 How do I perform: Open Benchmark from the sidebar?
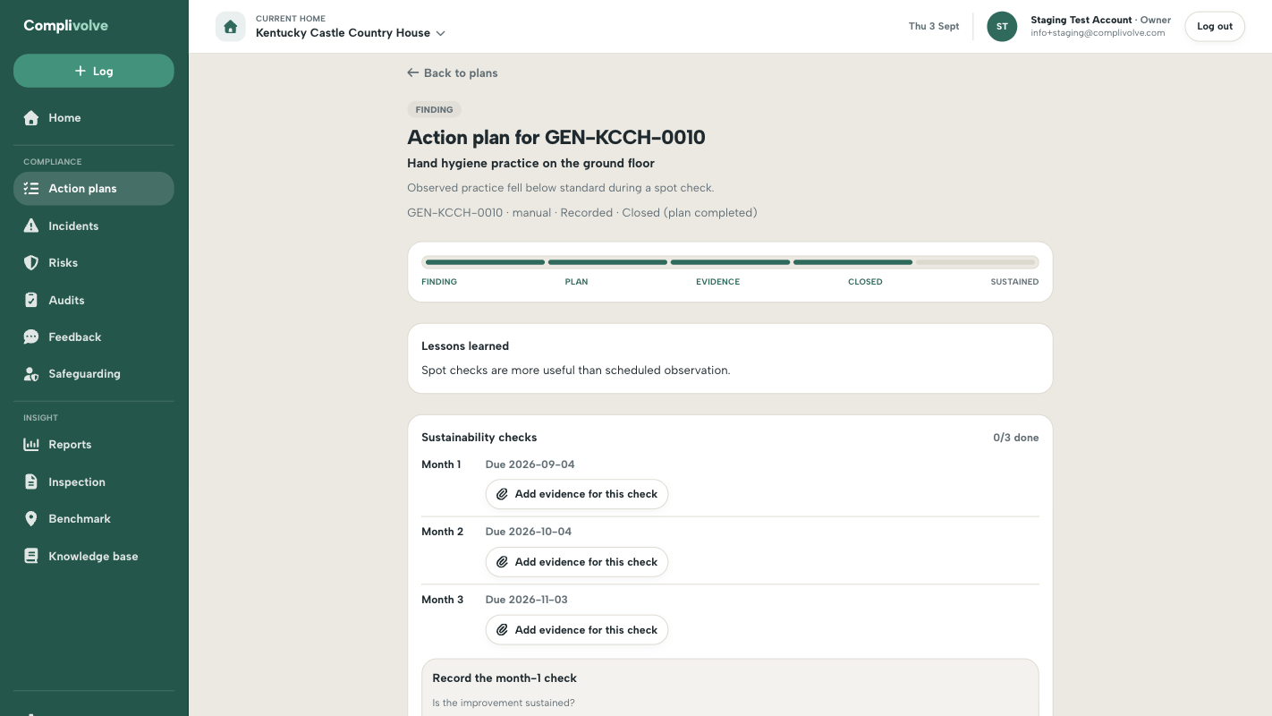tap(94, 519)
